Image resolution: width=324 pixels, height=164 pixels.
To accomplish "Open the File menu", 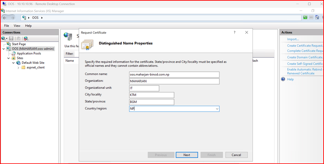I will [7, 26].
